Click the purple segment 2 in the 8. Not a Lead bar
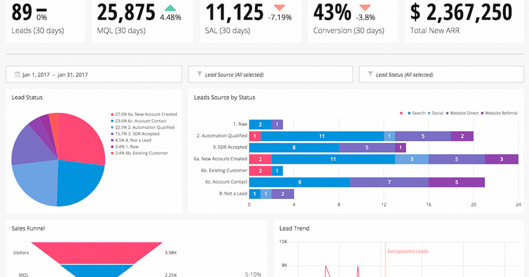The width and height of the screenshot is (529, 277). tap(283, 194)
